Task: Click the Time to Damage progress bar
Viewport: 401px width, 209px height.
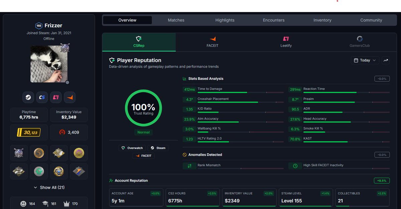Action: (x=241, y=92)
